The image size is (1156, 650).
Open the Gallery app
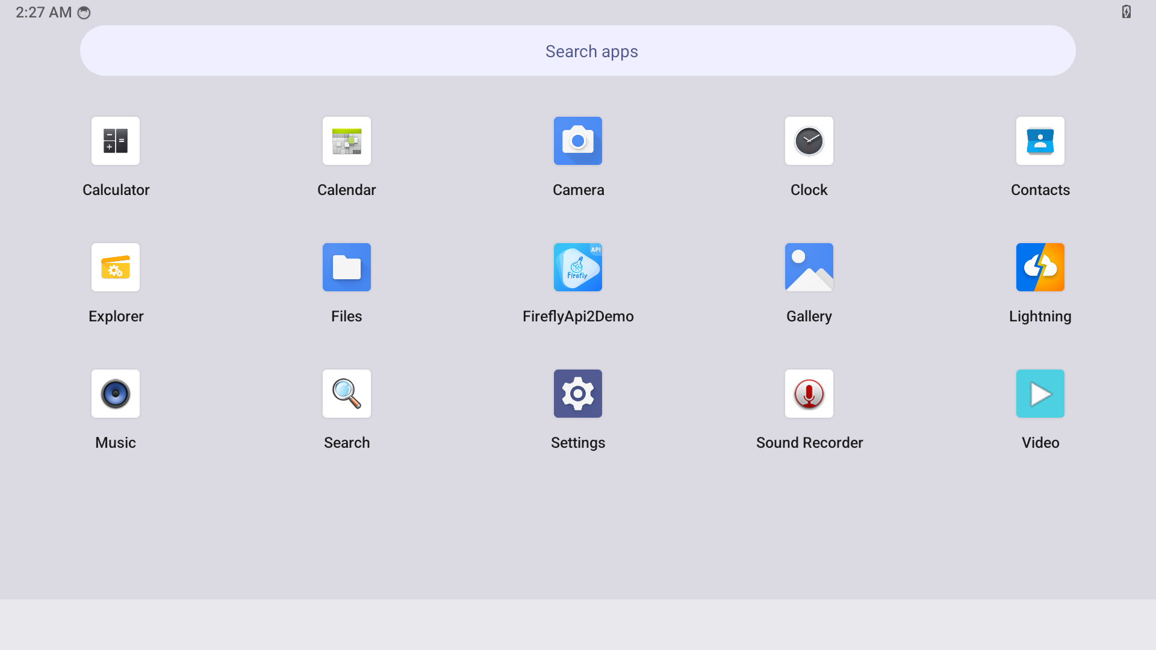click(809, 267)
